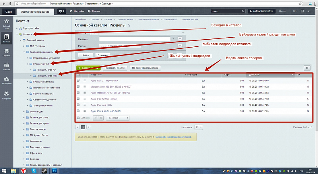Open row menu for Apple iPad mini 16Gb
Image resolution: width=318 pixels, height=174 pixels.
[85, 105]
